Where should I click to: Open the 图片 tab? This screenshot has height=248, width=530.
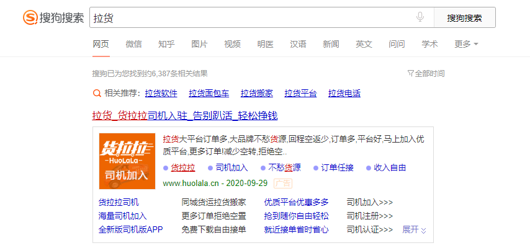pyautogui.click(x=199, y=44)
